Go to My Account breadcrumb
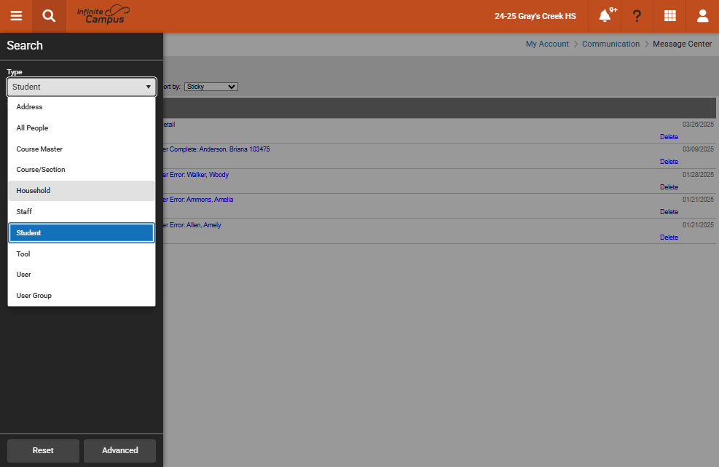Screen dimensions: 719x467 pyautogui.click(x=547, y=44)
